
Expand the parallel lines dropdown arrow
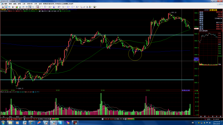(x=52, y=7)
